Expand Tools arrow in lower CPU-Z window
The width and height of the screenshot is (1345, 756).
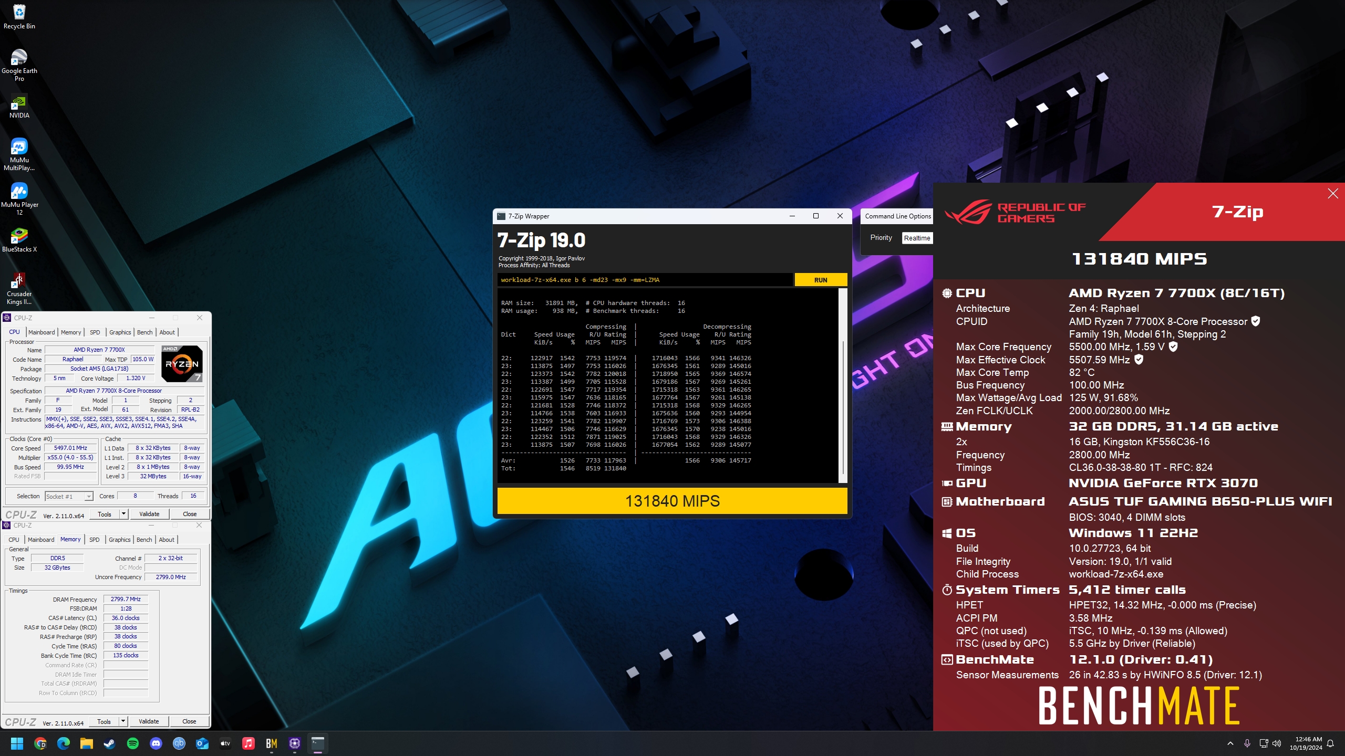coord(123,721)
